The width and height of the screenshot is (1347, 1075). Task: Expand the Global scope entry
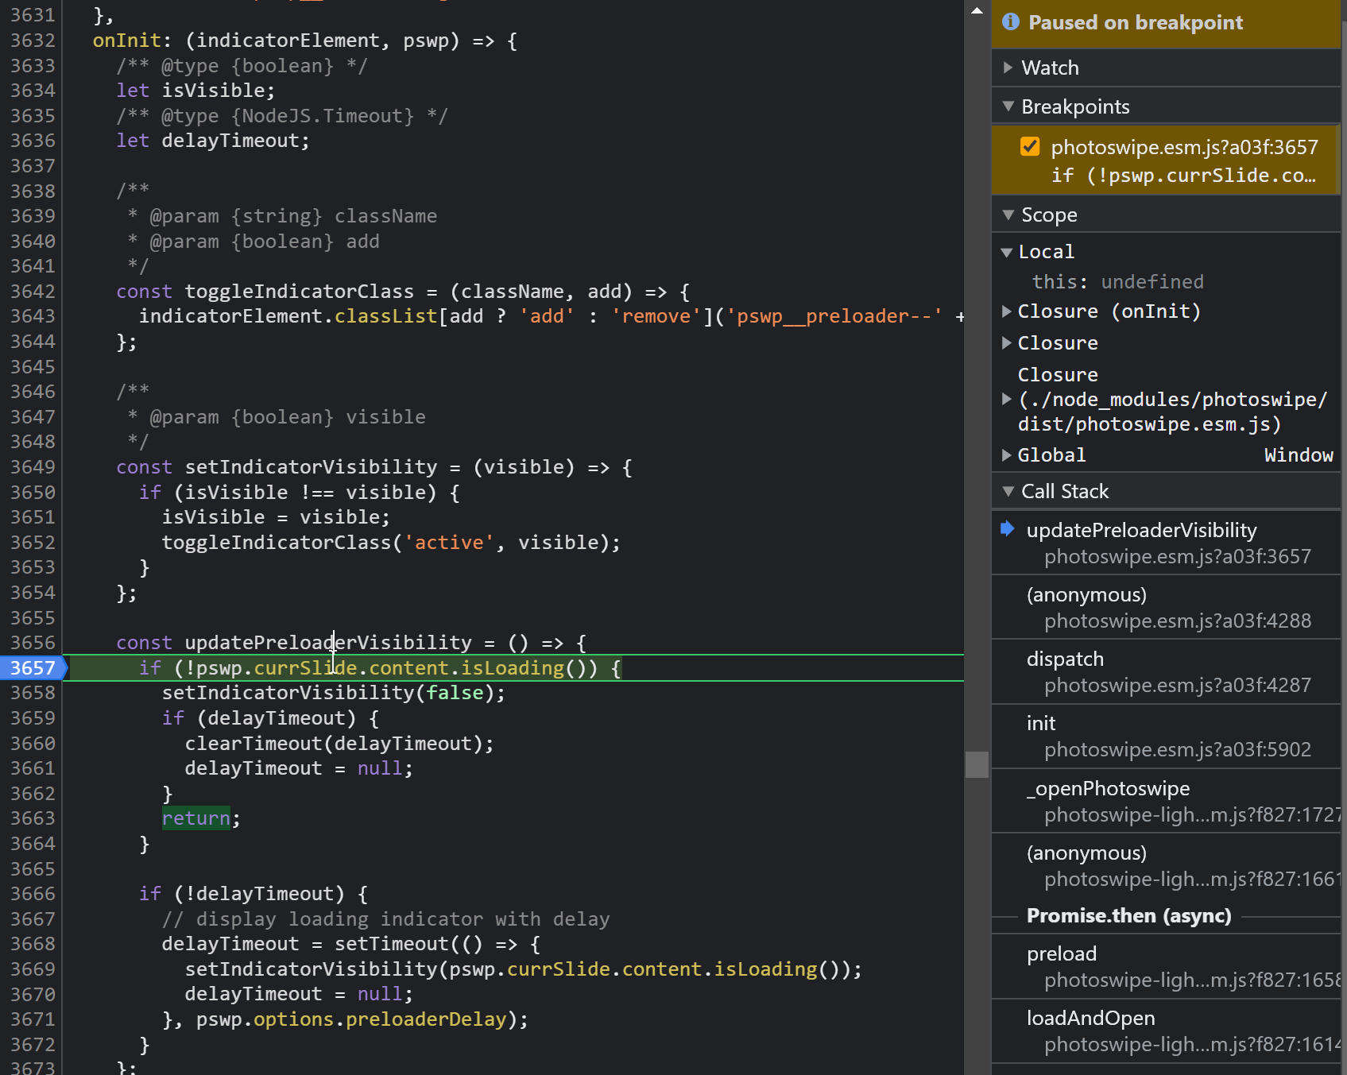click(1007, 454)
